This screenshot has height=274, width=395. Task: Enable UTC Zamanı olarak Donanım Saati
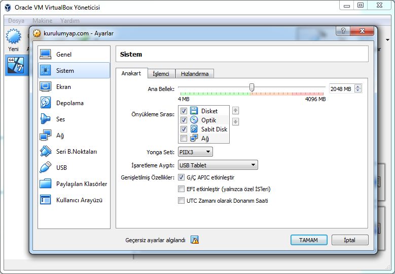(x=181, y=200)
